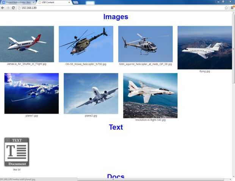The height and width of the screenshot is (181, 235).
Task: Open a new tab with the new-tab button
Action: 76,2
